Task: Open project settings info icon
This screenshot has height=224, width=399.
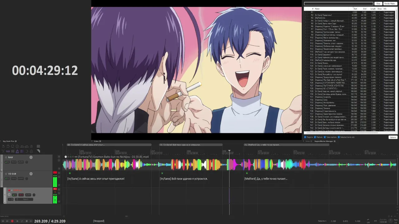Action: click(x=17, y=146)
